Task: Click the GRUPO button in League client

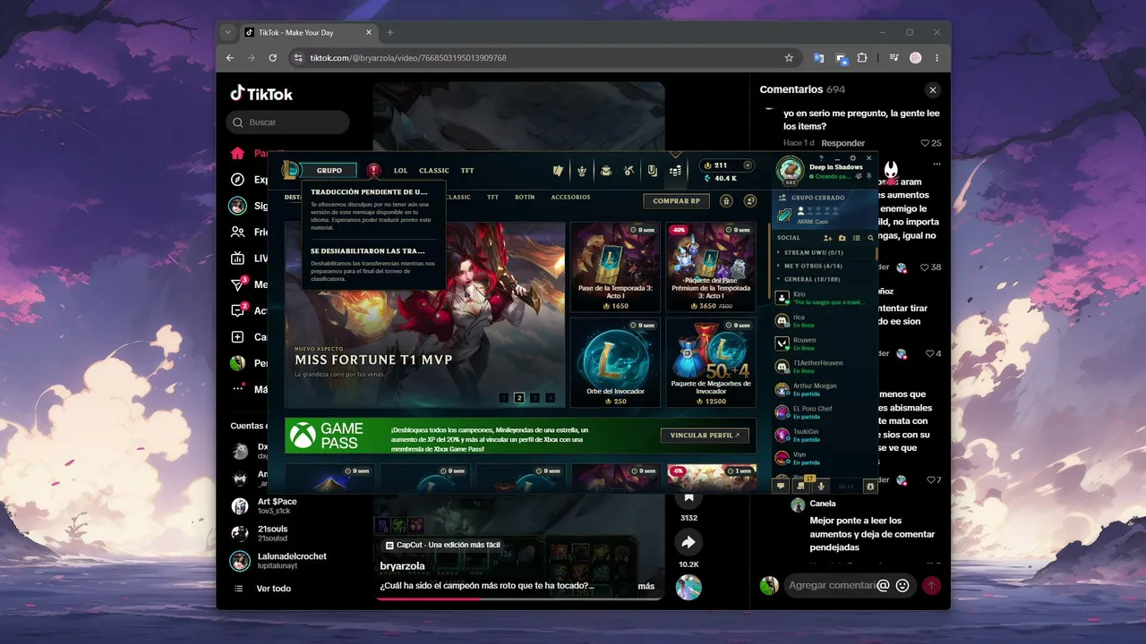Action: click(329, 171)
